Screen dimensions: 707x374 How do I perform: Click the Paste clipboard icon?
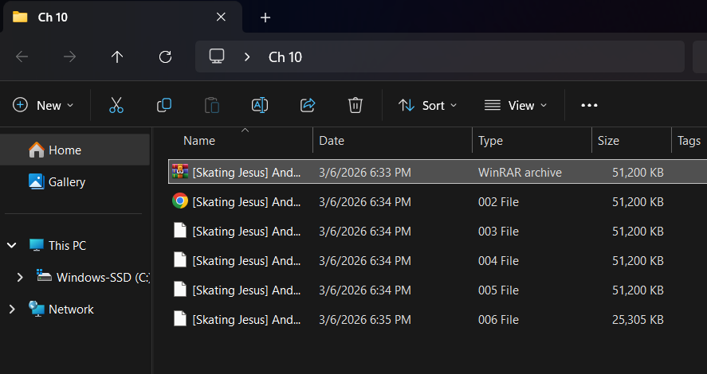[x=212, y=105]
